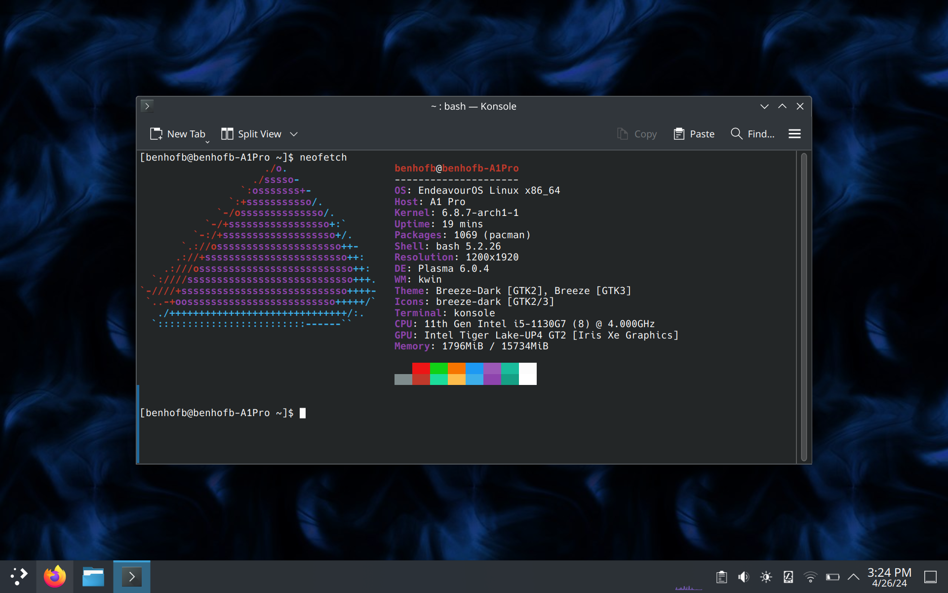Open the 3:24 PM clock calendar

coord(889,577)
